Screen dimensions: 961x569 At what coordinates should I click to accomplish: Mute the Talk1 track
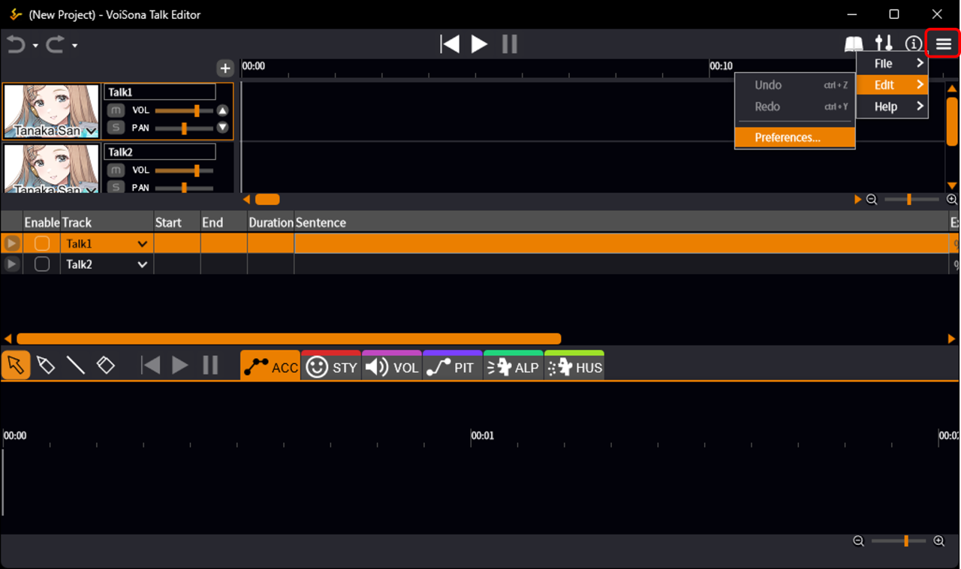[x=115, y=110]
